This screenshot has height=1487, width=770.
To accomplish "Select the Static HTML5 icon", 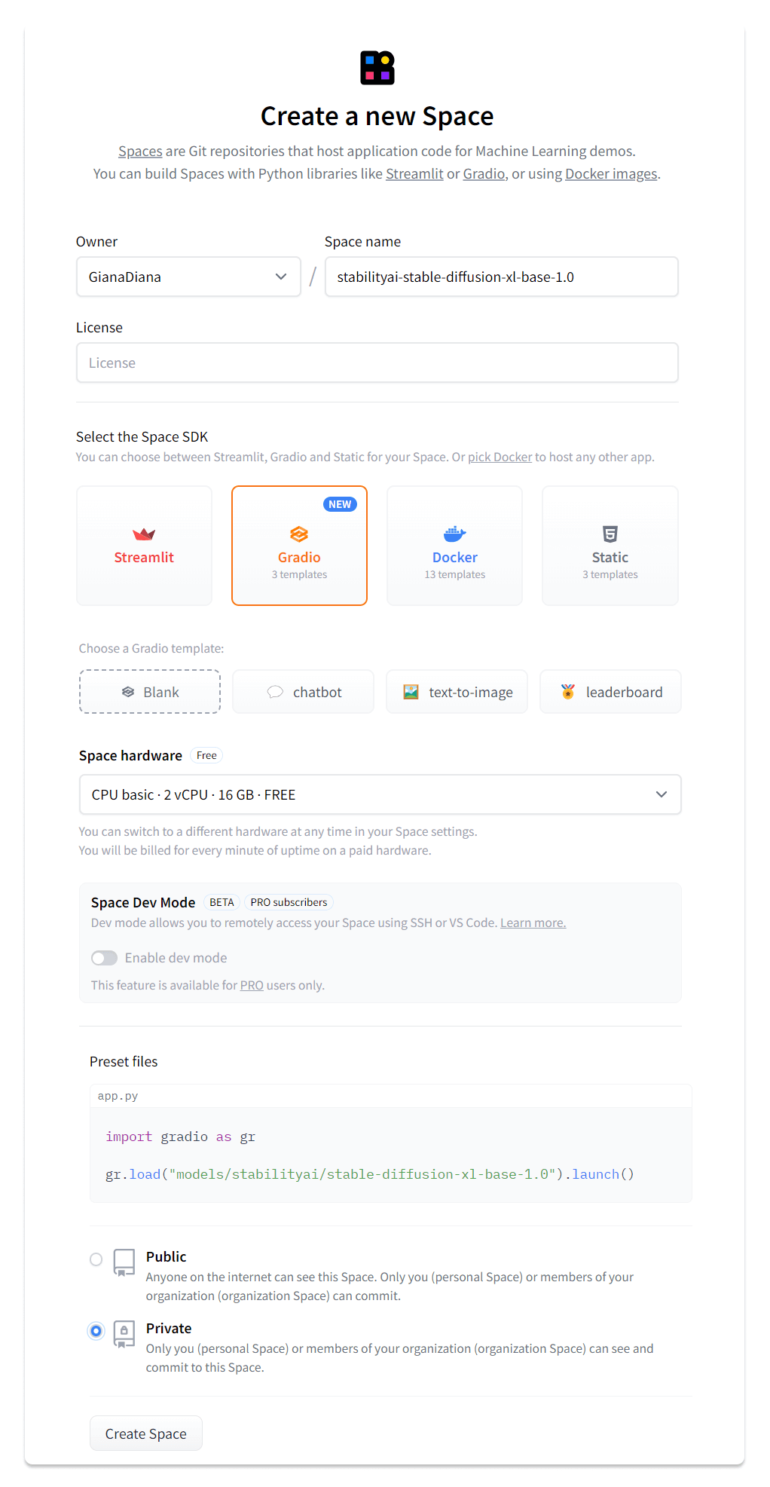I will pos(610,534).
